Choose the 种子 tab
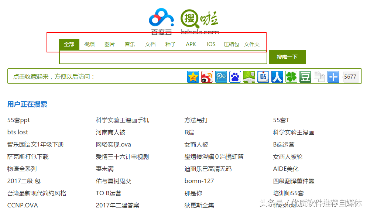367x210 pixels. pos(171,44)
